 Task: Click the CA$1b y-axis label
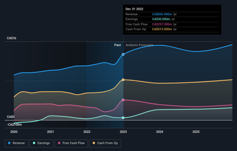click(12, 38)
